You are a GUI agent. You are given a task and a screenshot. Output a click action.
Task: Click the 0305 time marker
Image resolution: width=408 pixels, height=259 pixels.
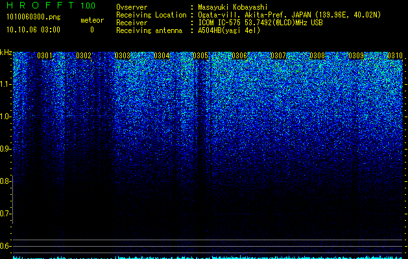[x=200, y=56]
